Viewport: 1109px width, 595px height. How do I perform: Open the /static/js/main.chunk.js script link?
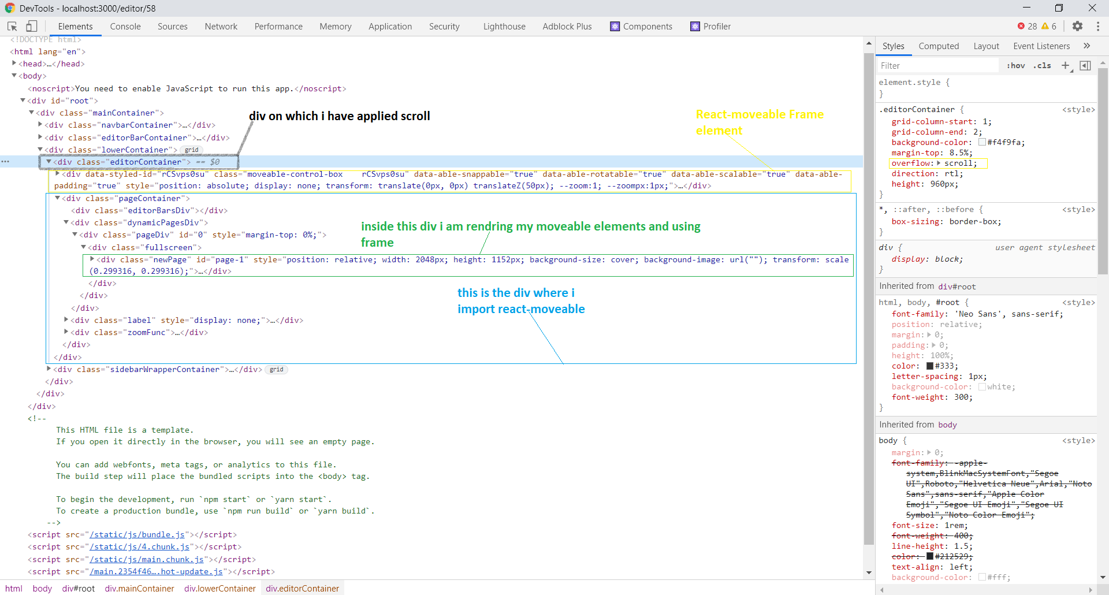[147, 560]
